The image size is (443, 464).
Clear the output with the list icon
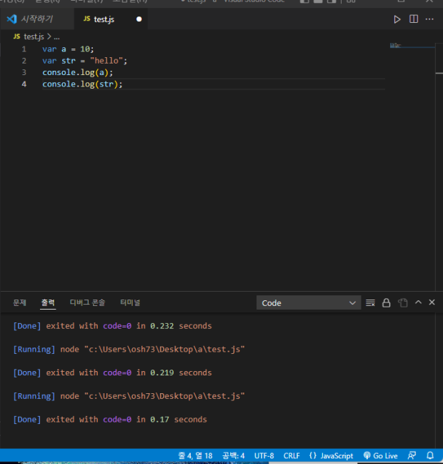[x=370, y=302]
